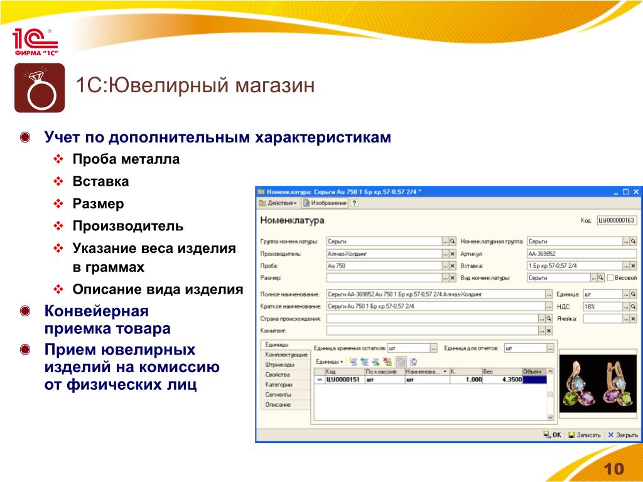Click ellipsis select button of Группа номенклатуры
Image resolution: width=643 pixels, height=482 pixels.
pos(445,242)
